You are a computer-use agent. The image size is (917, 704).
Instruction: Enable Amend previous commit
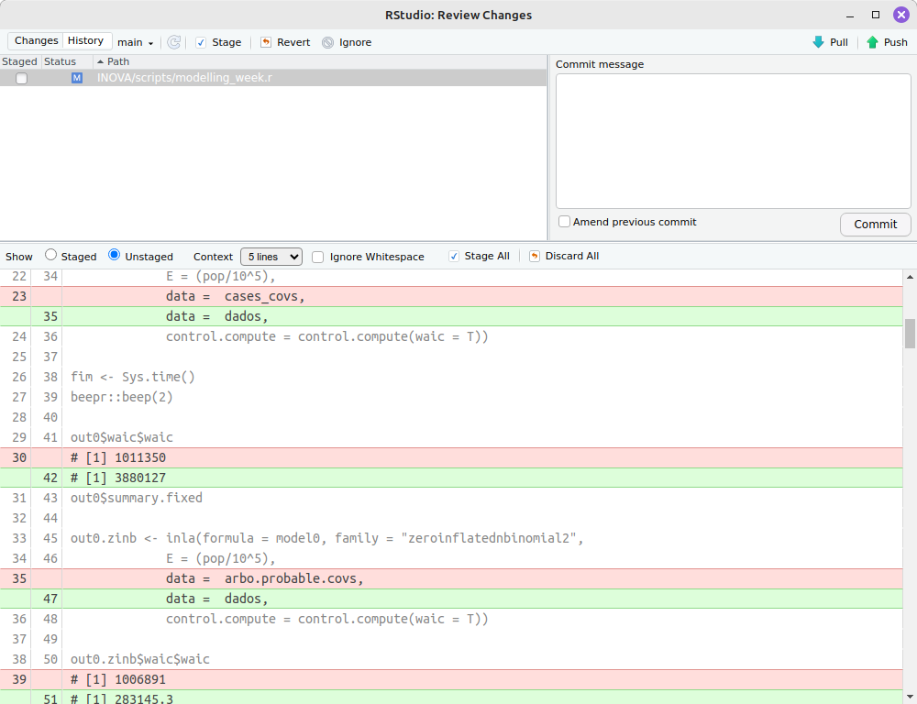(x=565, y=222)
